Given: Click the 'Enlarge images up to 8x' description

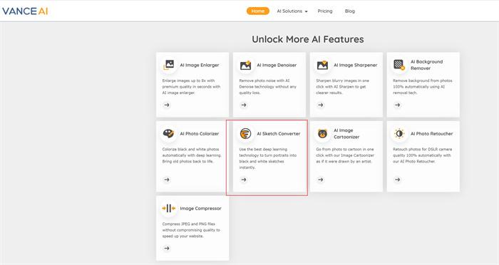Looking at the screenshot, I should [x=191, y=87].
